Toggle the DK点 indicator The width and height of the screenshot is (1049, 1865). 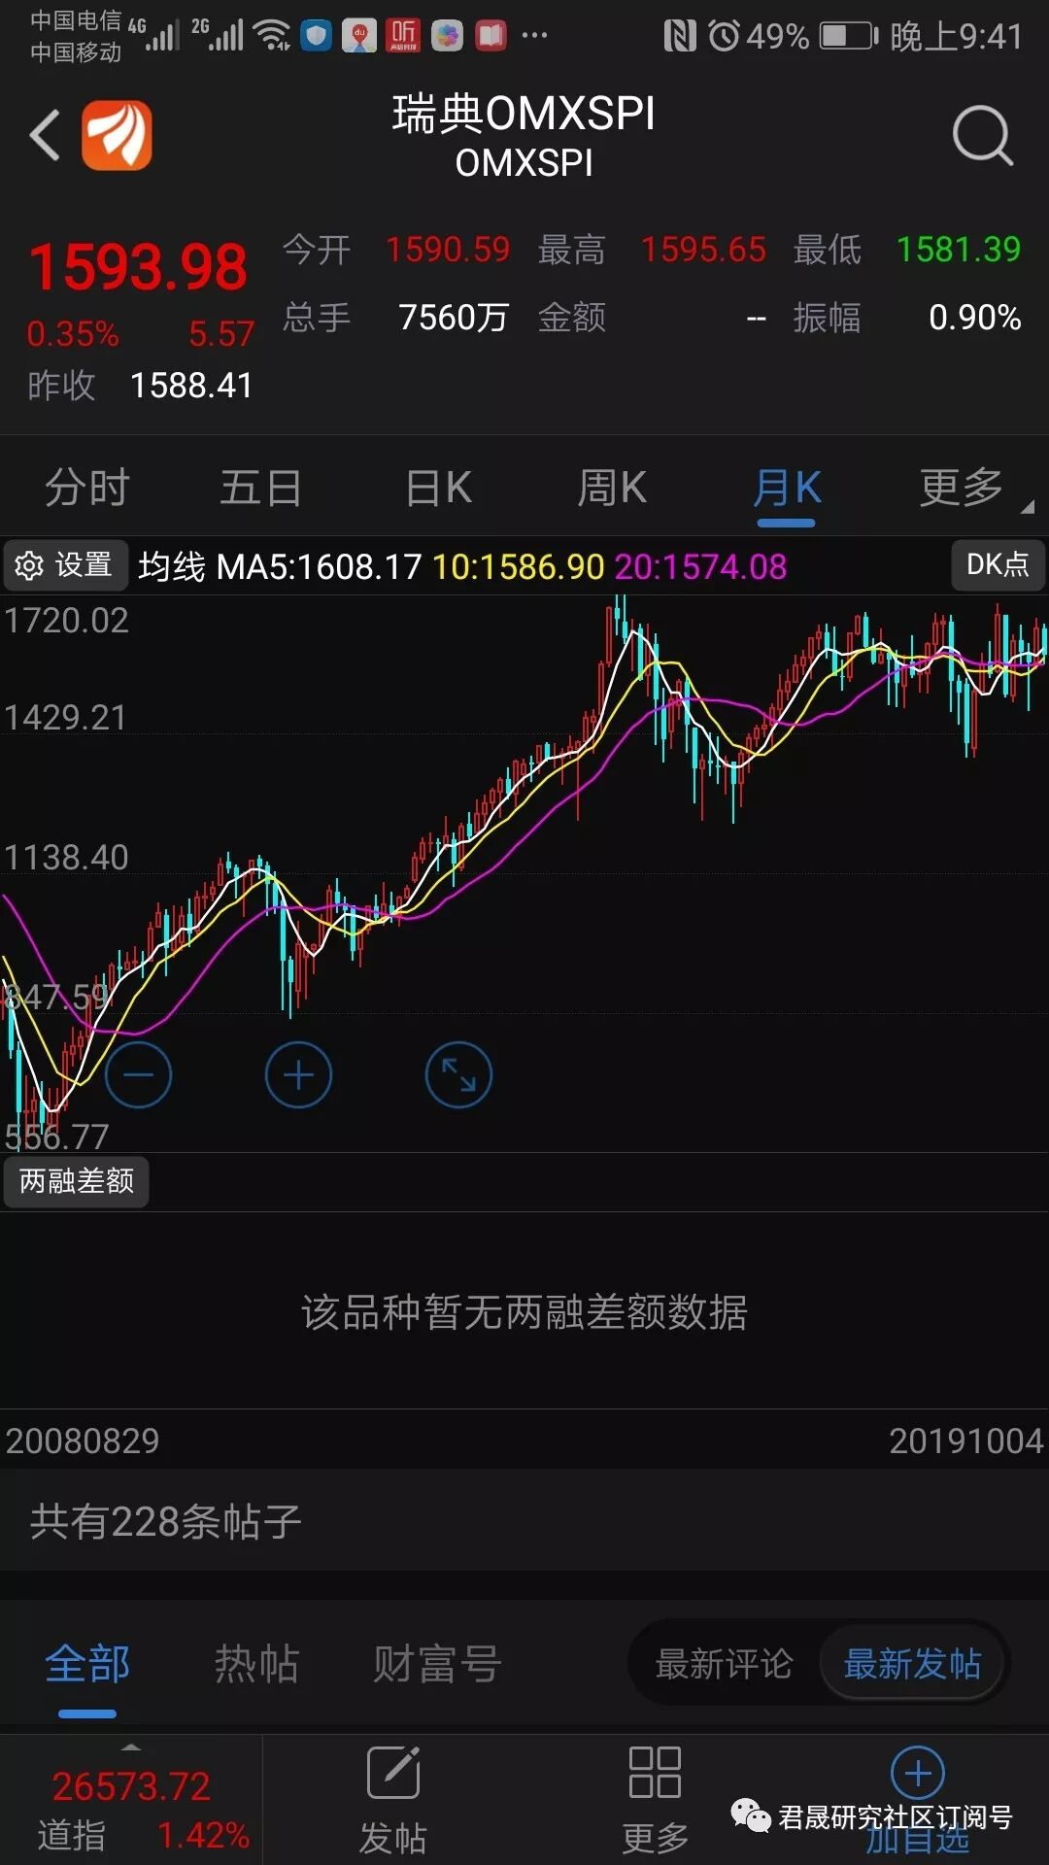coord(998,564)
